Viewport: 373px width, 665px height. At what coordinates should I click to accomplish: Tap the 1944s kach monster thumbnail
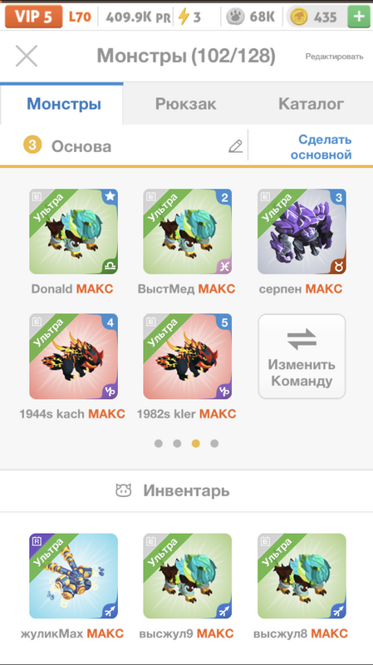[73, 357]
